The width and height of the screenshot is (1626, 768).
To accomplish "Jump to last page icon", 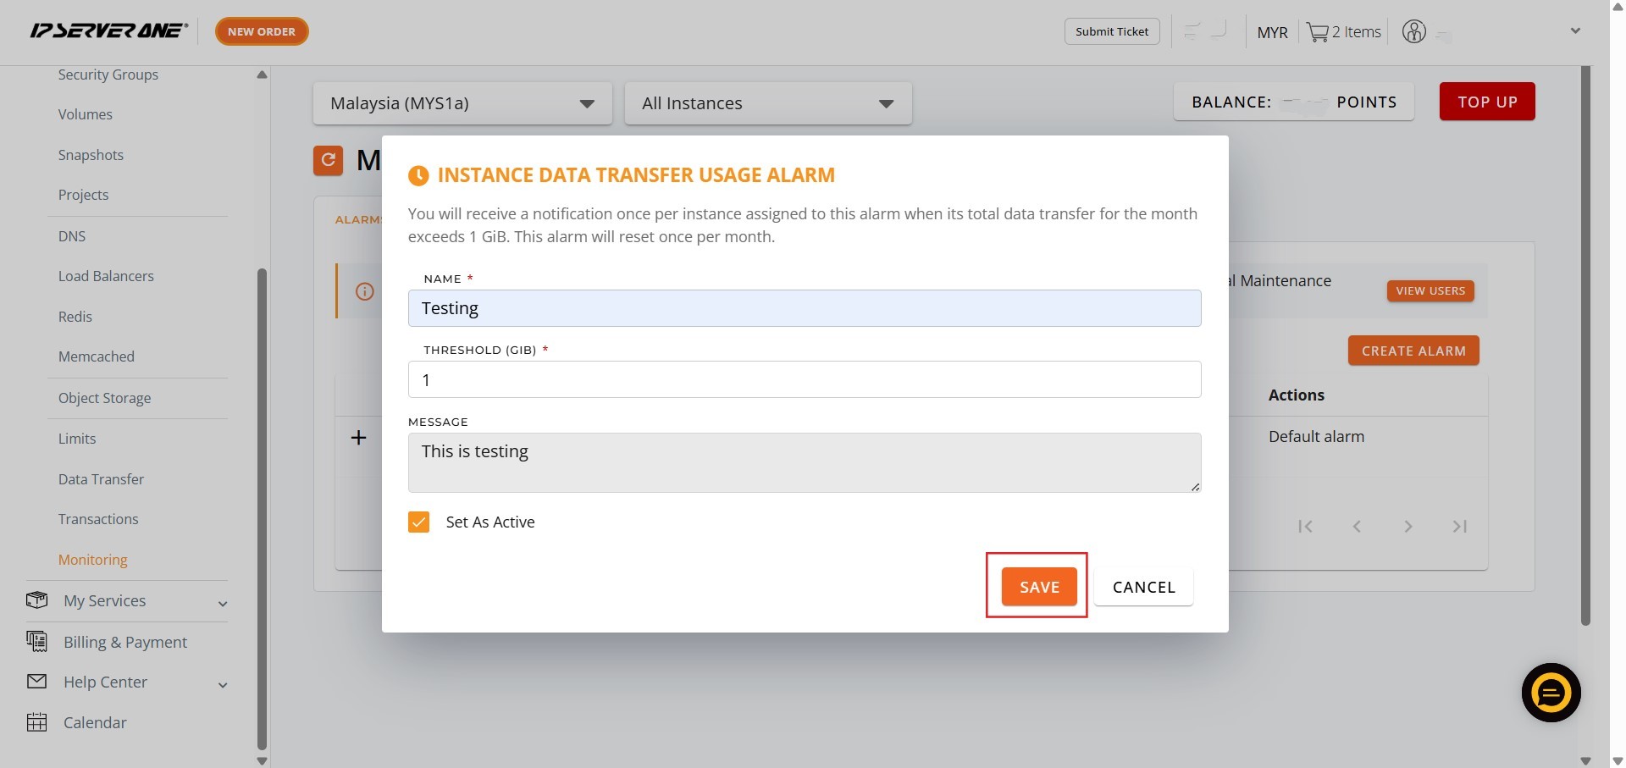I will (x=1459, y=527).
